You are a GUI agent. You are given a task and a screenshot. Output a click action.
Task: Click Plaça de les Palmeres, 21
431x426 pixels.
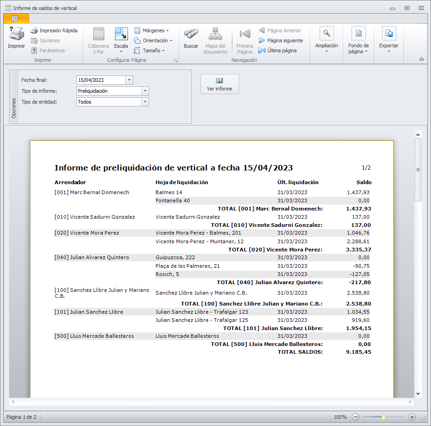(188, 266)
